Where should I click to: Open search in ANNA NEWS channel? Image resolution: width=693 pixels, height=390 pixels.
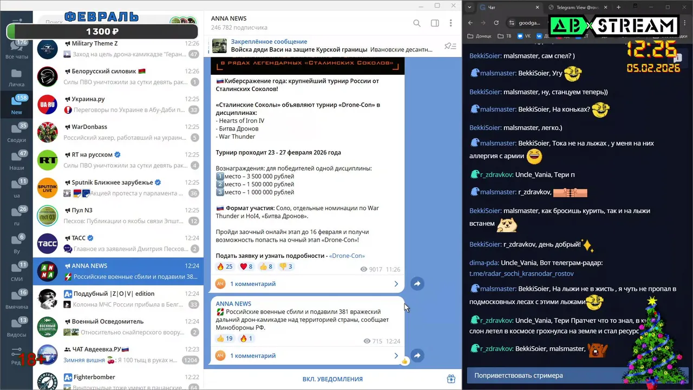[417, 23]
